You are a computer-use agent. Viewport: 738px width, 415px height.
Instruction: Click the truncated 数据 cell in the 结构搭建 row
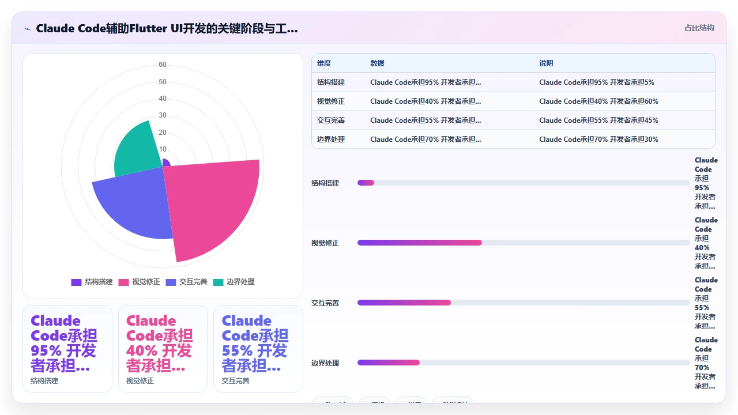426,82
